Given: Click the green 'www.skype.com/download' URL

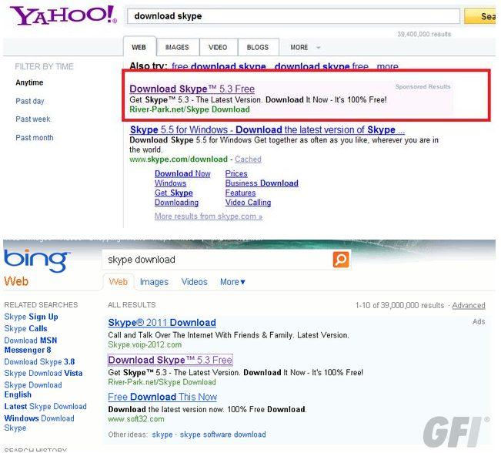Looking at the screenshot, I should (x=179, y=159).
